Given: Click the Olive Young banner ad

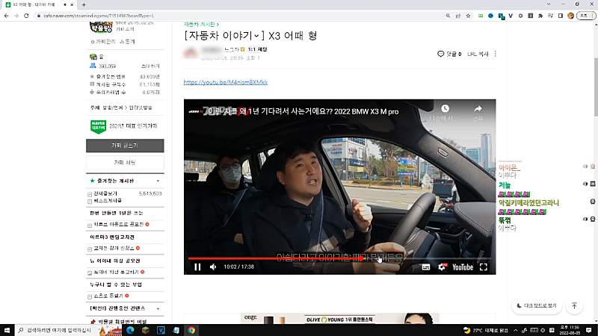Looking at the screenshot, I should [339, 320].
